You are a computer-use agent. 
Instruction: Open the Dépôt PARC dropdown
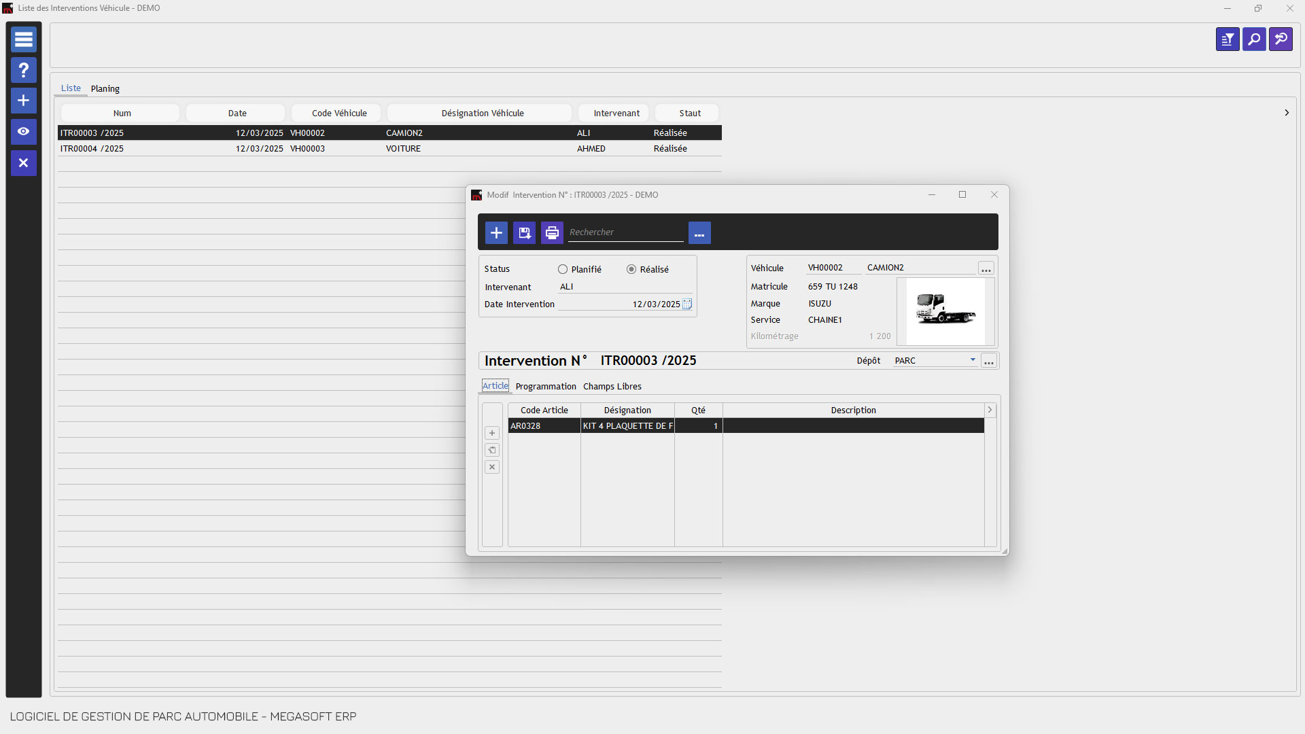pyautogui.click(x=972, y=360)
